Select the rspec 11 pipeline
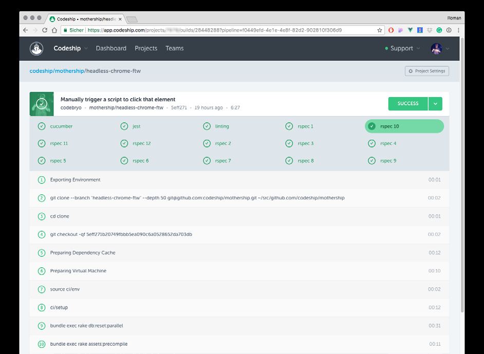 pos(53,143)
